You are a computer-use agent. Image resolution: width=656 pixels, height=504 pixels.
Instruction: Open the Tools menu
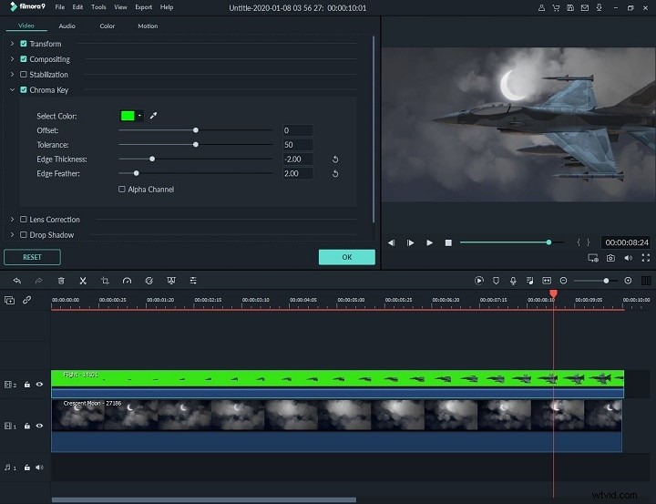(98, 7)
